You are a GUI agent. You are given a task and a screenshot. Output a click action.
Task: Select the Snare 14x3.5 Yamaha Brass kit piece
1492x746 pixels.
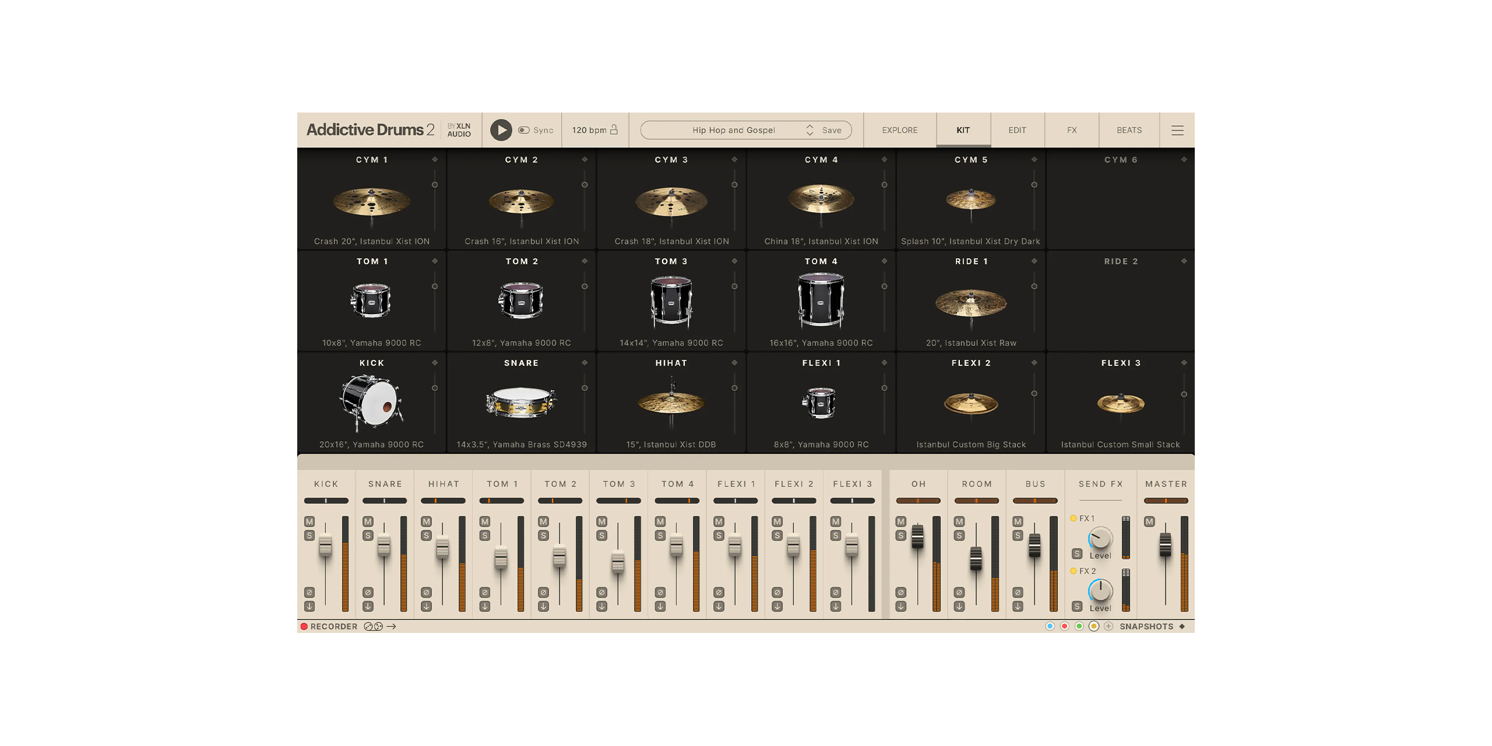point(521,403)
